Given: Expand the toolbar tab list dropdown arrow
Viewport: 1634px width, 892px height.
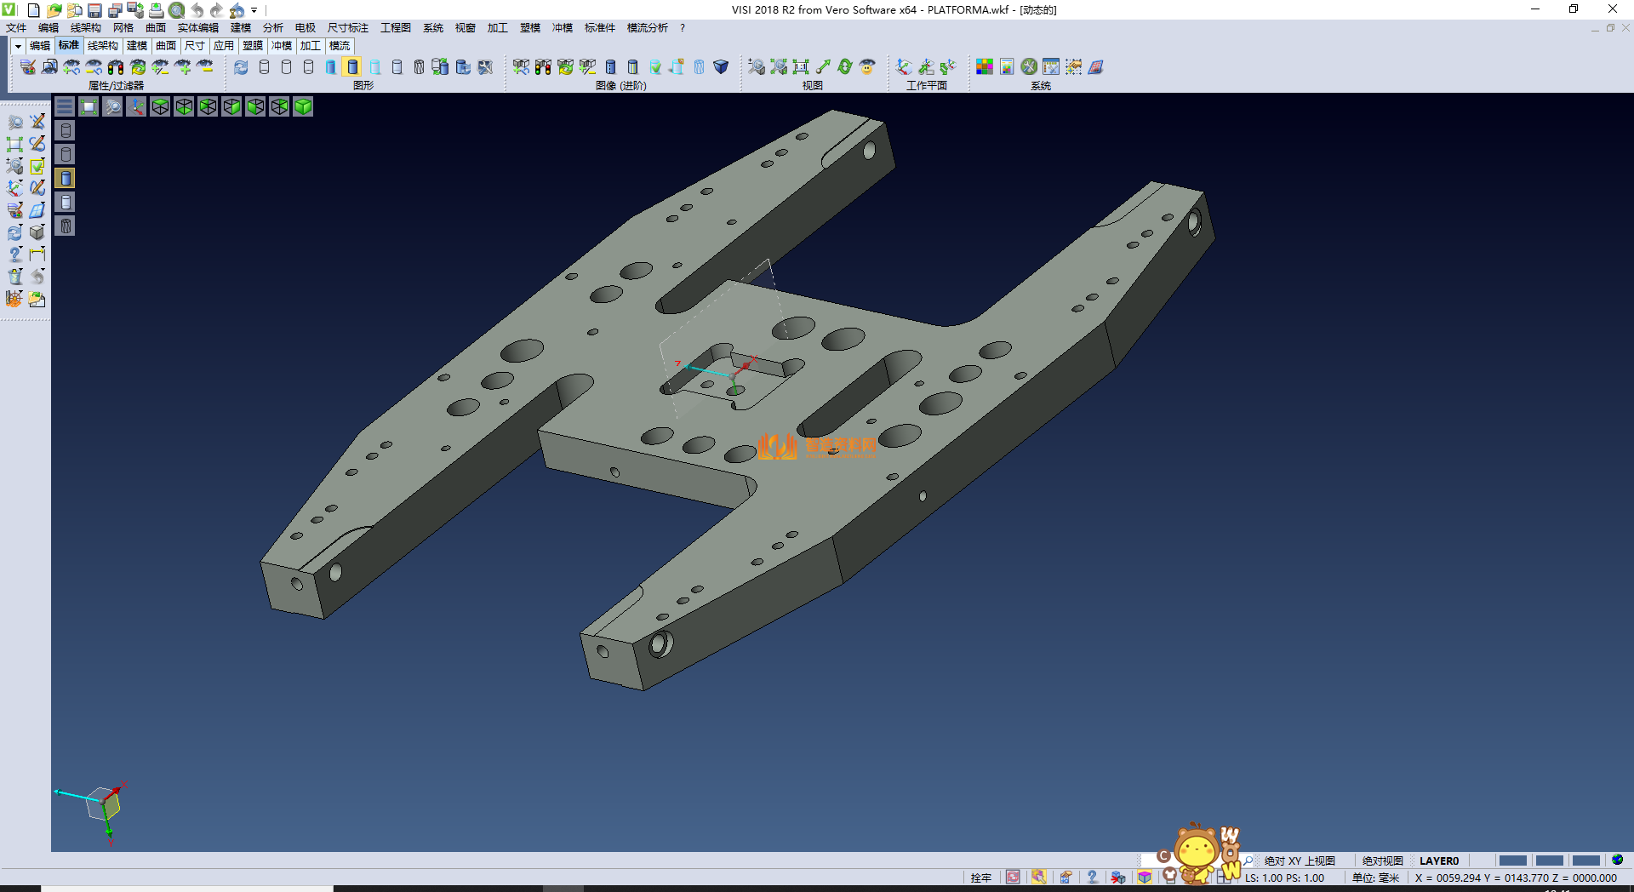Looking at the screenshot, I should (18, 46).
